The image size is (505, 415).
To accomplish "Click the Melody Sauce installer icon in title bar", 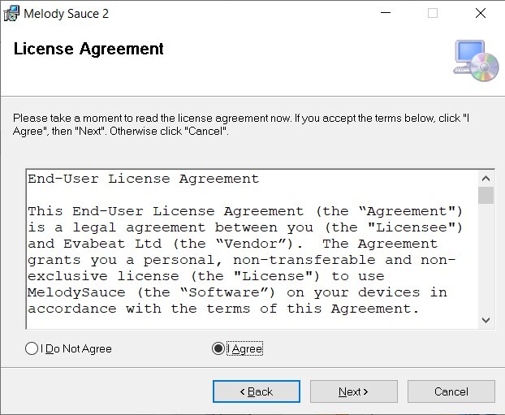I will tap(11, 13).
